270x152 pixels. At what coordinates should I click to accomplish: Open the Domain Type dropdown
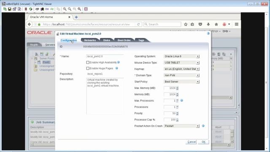[x=182, y=75]
